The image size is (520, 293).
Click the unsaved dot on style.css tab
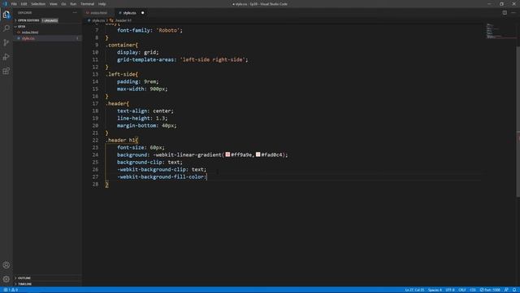(143, 13)
